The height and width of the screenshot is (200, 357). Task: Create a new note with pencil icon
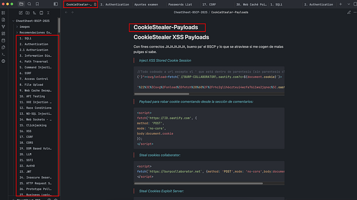coord(21,13)
